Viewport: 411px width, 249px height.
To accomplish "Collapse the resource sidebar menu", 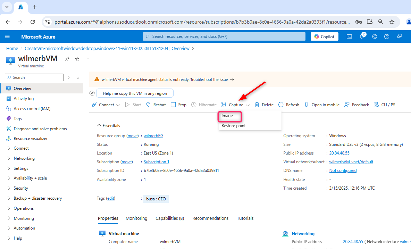I will 78,77.
